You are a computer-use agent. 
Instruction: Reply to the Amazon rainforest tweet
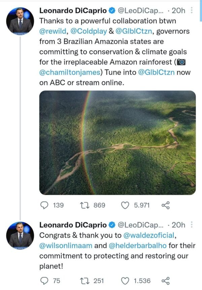(44, 205)
